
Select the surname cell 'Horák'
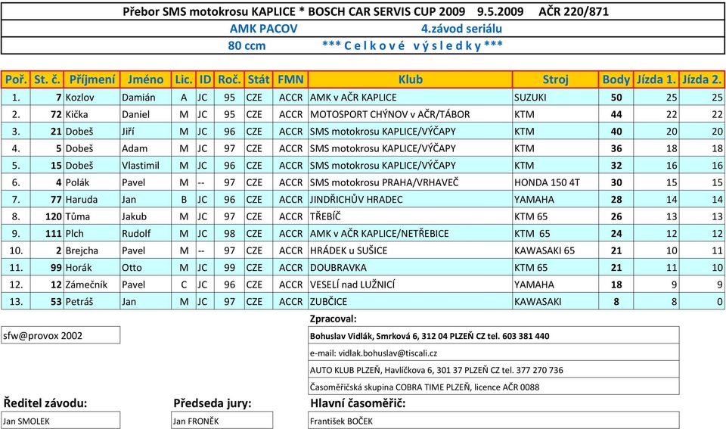tap(92, 268)
